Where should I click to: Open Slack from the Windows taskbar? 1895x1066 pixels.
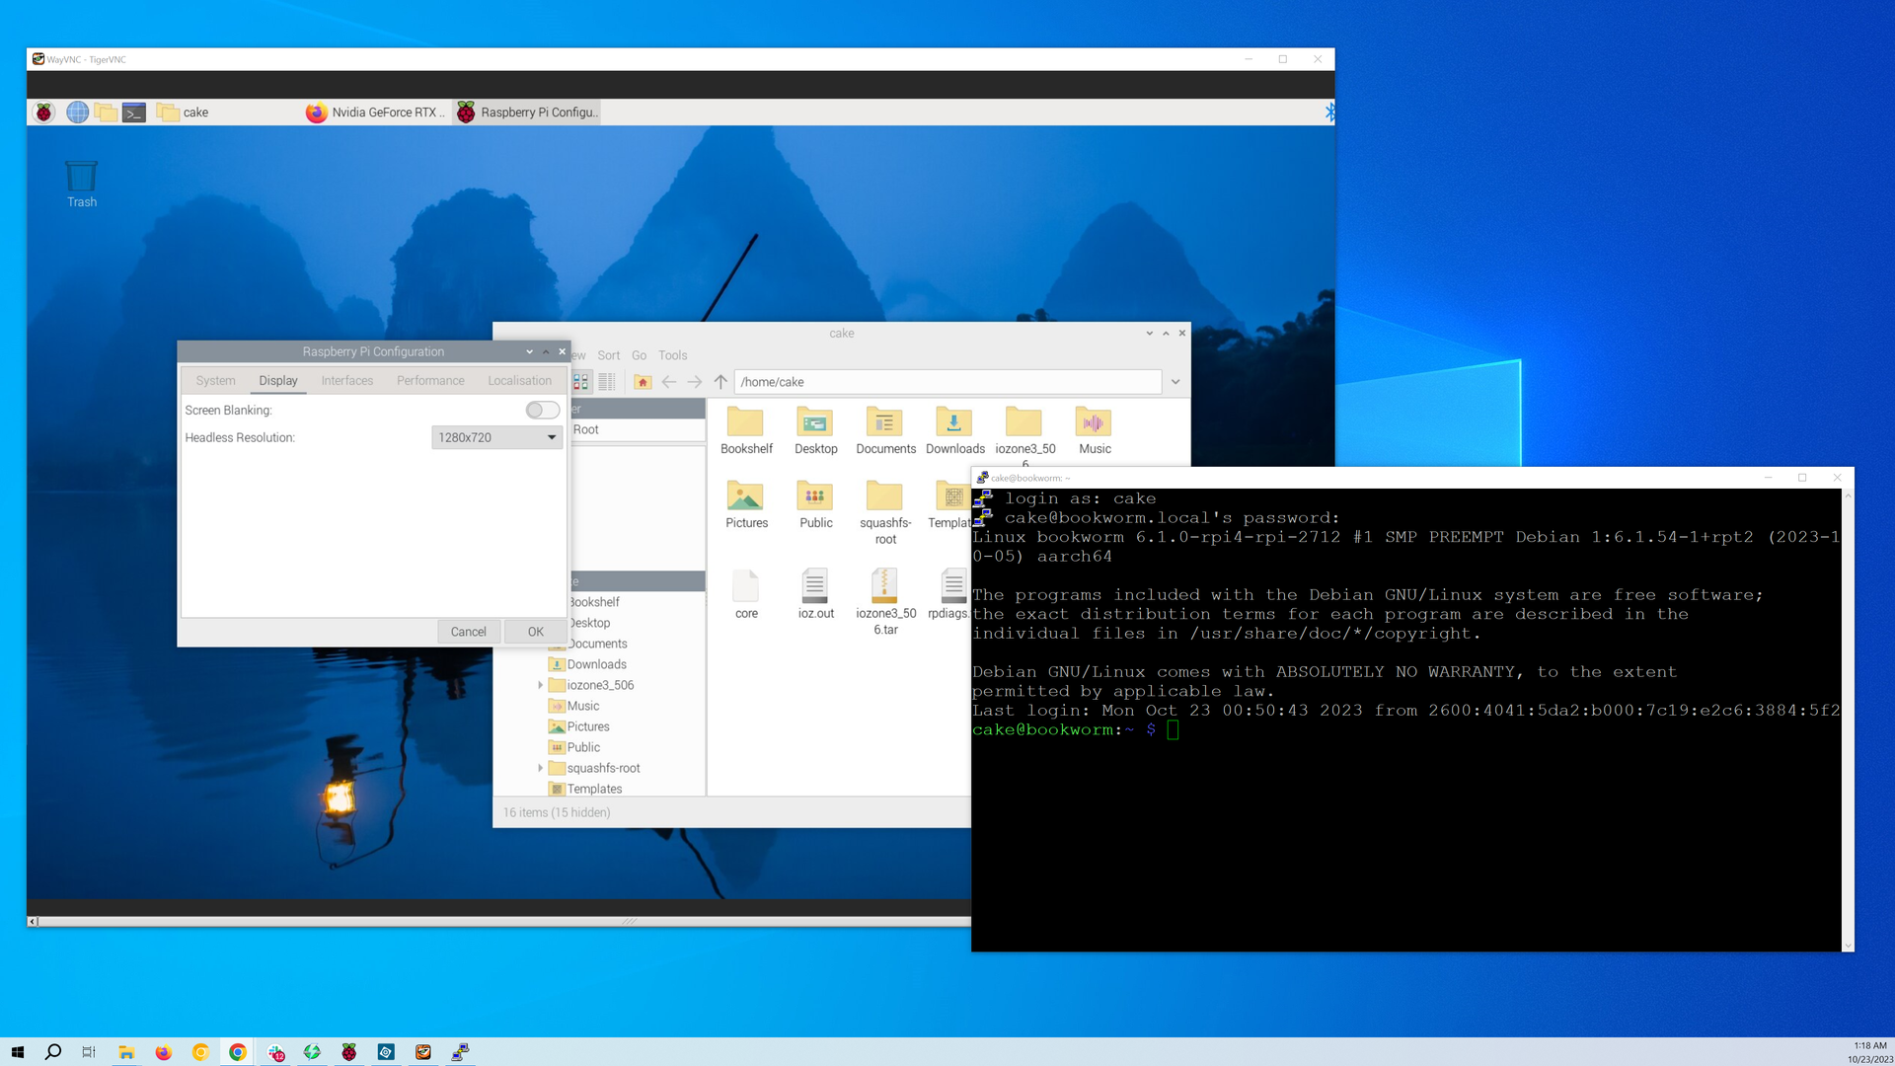pos(275,1052)
